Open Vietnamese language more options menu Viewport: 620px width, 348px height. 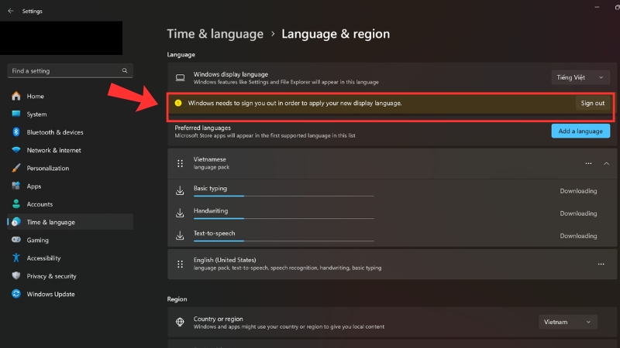point(588,163)
